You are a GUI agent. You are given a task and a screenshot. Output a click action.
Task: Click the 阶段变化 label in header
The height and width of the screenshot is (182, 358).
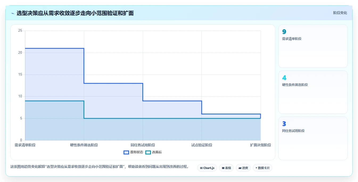point(340,13)
